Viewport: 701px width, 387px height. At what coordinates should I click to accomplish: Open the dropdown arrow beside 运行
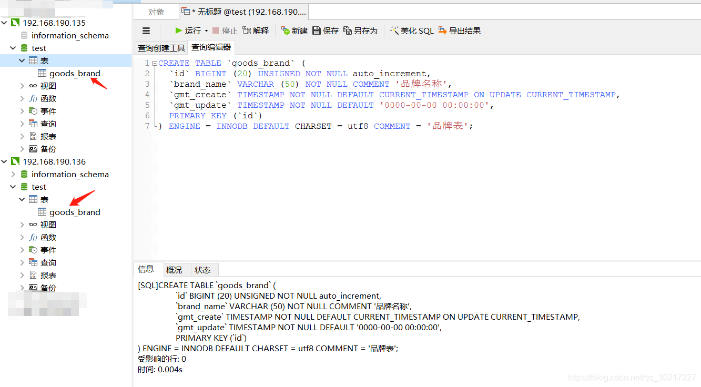[x=206, y=31]
